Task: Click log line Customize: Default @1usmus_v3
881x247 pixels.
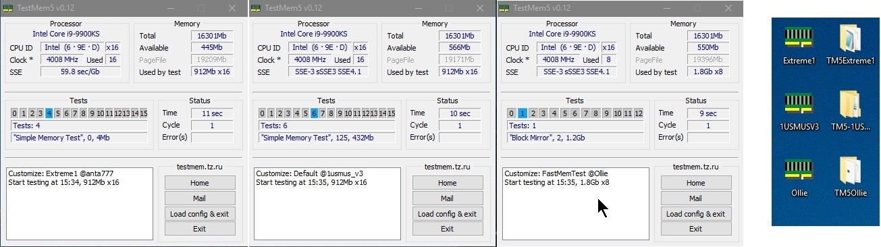Action: pos(309,173)
